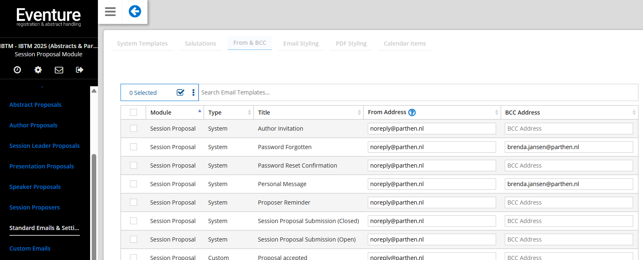
Task: Edit From Address for Personal Message
Action: click(432, 184)
